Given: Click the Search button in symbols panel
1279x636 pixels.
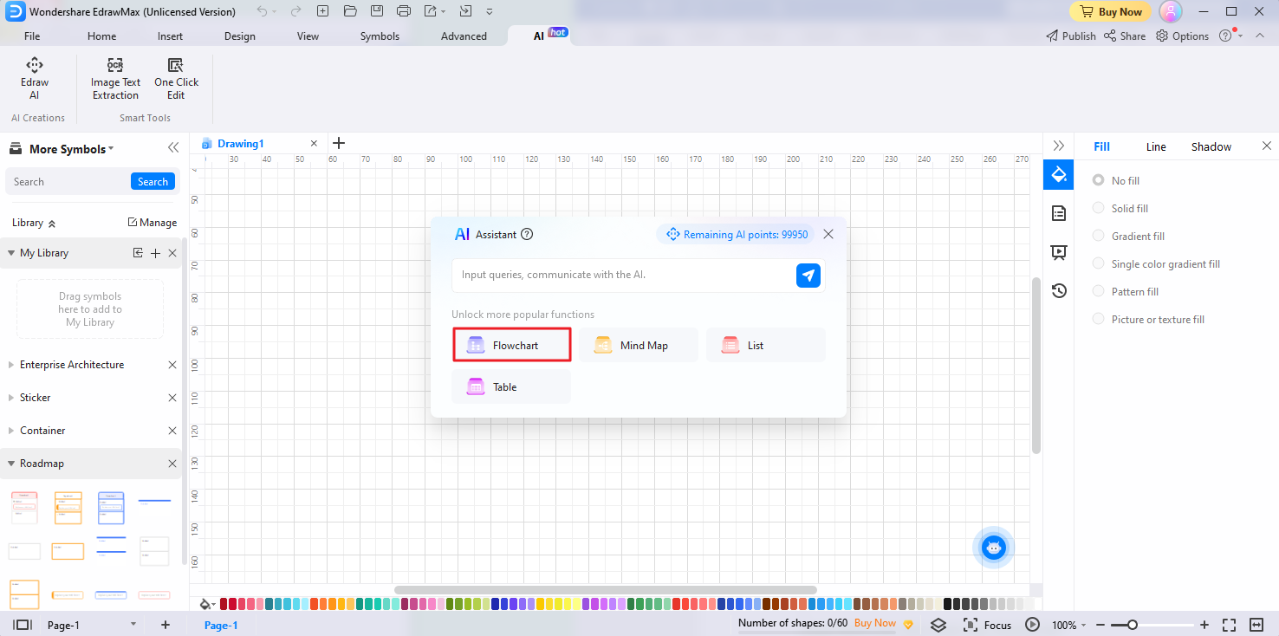Looking at the screenshot, I should [x=153, y=182].
